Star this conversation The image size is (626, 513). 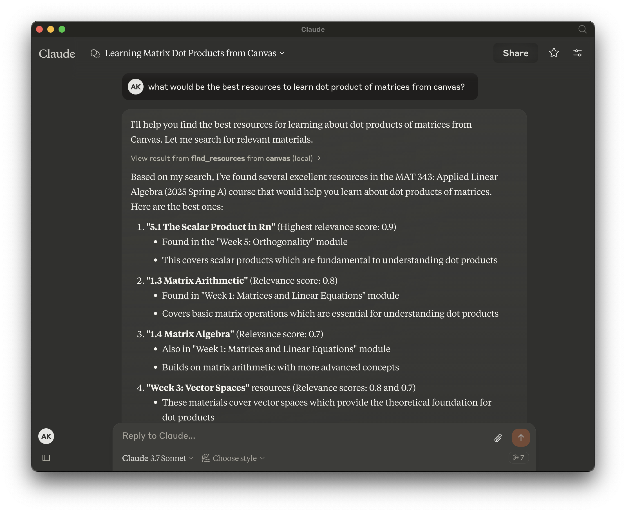coord(554,53)
